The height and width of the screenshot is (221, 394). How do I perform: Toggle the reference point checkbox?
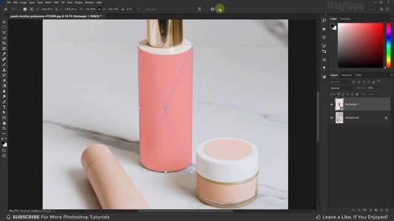coord(25,9)
